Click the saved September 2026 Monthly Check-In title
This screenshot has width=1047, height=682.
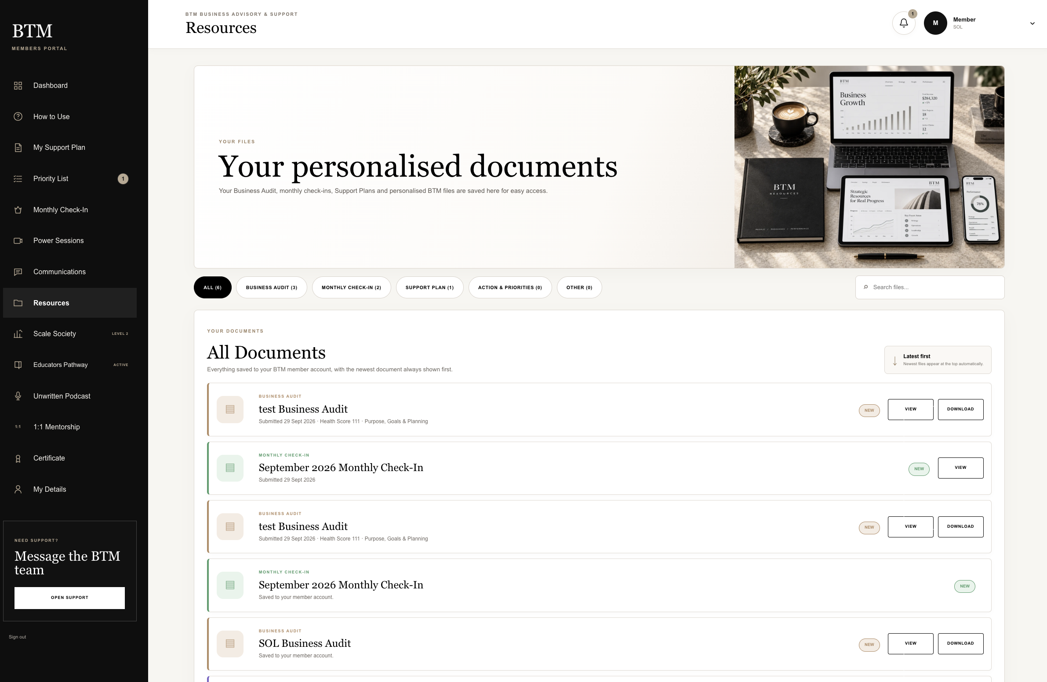[x=341, y=585]
